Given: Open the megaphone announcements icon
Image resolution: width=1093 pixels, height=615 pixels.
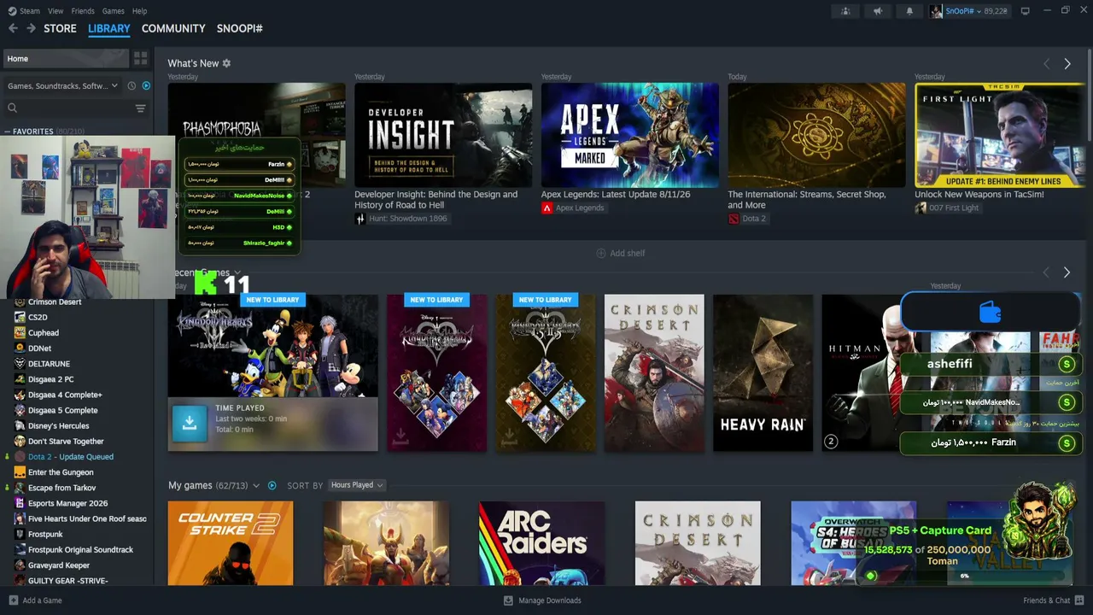Looking at the screenshot, I should [x=877, y=11].
